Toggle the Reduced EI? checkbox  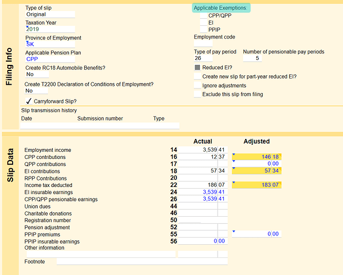click(197, 68)
